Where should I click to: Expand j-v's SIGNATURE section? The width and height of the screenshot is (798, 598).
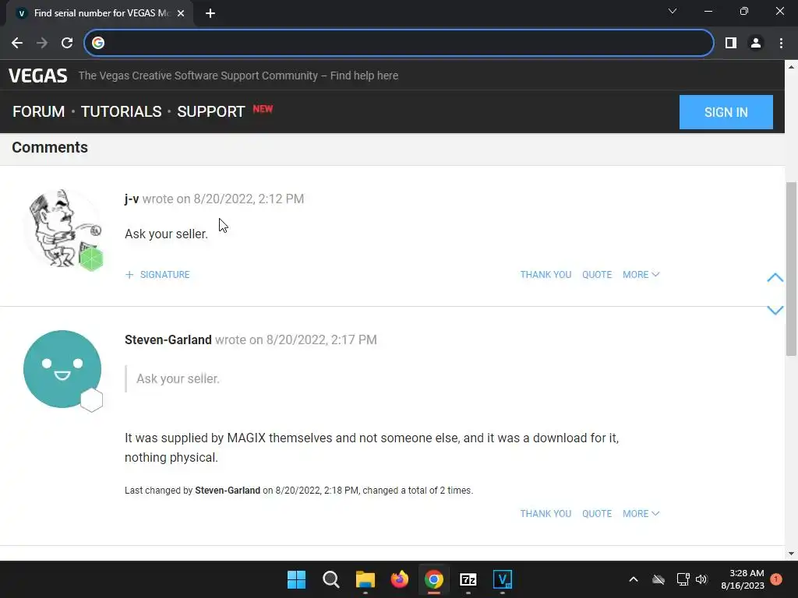tap(157, 275)
